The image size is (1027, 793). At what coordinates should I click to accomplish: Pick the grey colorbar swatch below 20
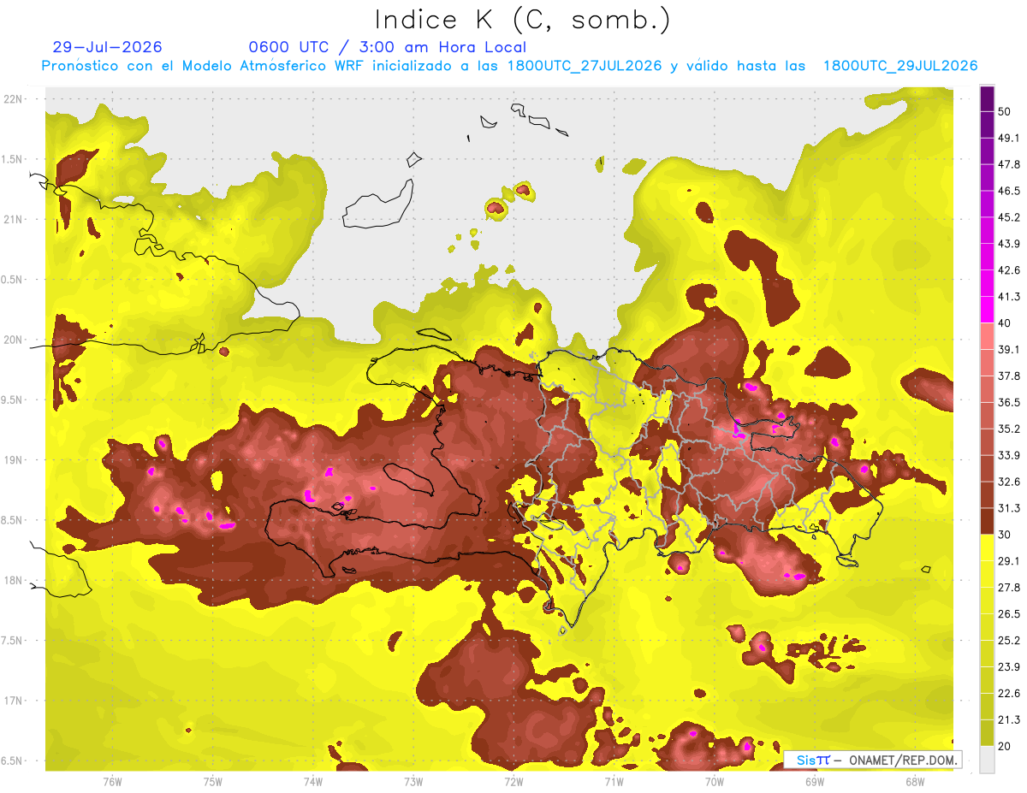(987, 759)
